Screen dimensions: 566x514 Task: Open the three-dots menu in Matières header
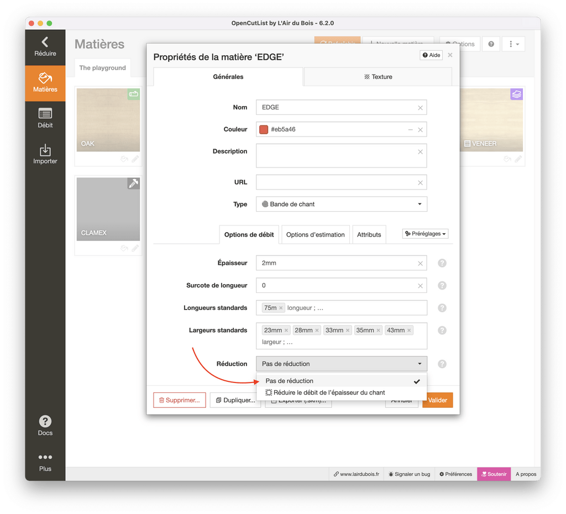pyautogui.click(x=513, y=44)
